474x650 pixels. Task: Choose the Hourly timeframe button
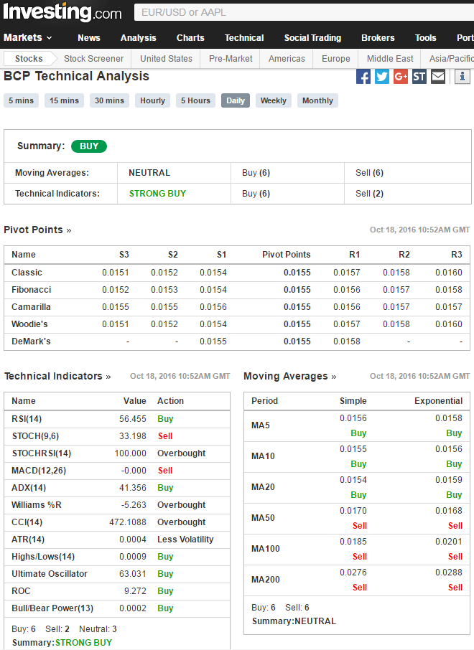[152, 100]
